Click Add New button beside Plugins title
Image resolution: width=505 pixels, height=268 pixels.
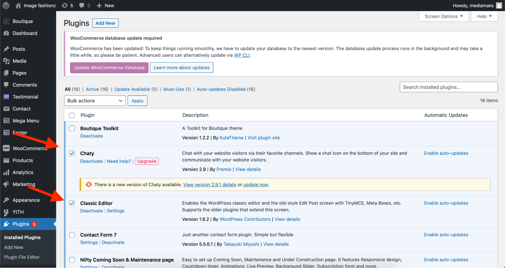pos(105,23)
